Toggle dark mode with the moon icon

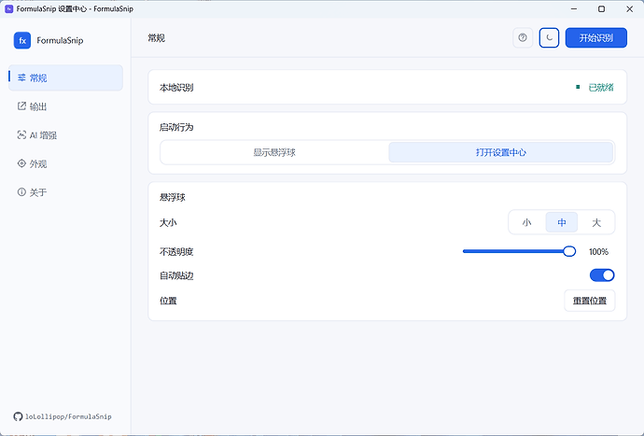(549, 37)
